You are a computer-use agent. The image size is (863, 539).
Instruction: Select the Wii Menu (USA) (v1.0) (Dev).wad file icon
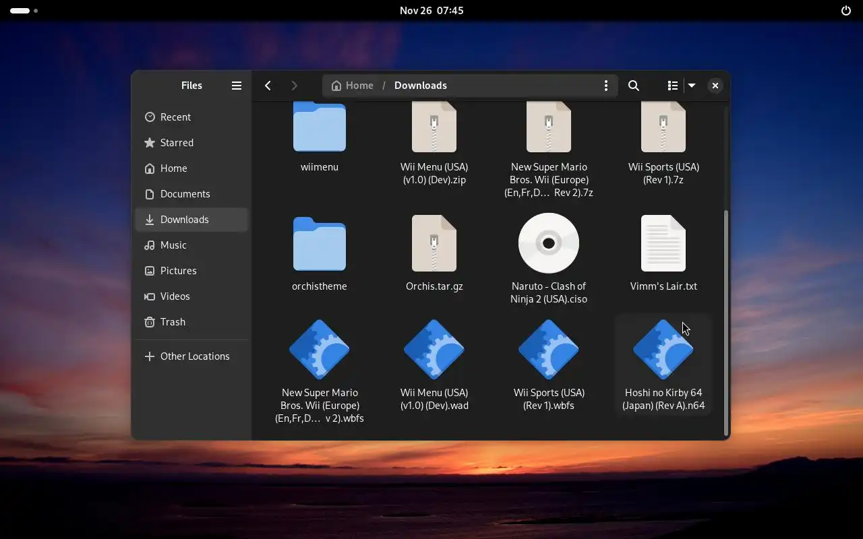click(434, 350)
